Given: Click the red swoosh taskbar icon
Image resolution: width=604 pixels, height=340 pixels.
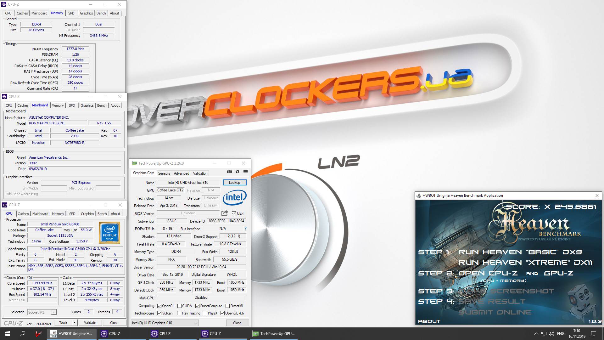Looking at the screenshot, I should (38, 334).
